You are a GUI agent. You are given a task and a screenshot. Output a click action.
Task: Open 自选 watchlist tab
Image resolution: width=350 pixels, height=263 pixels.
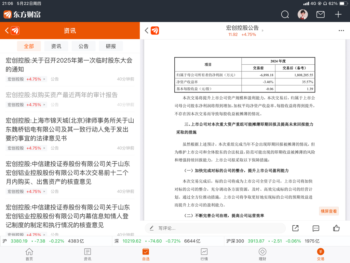coord(146,254)
